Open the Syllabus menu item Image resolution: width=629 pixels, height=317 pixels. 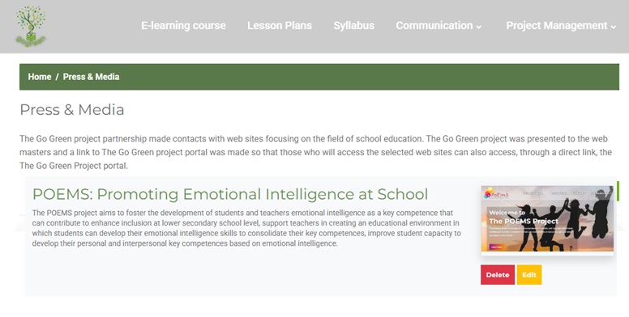353,26
